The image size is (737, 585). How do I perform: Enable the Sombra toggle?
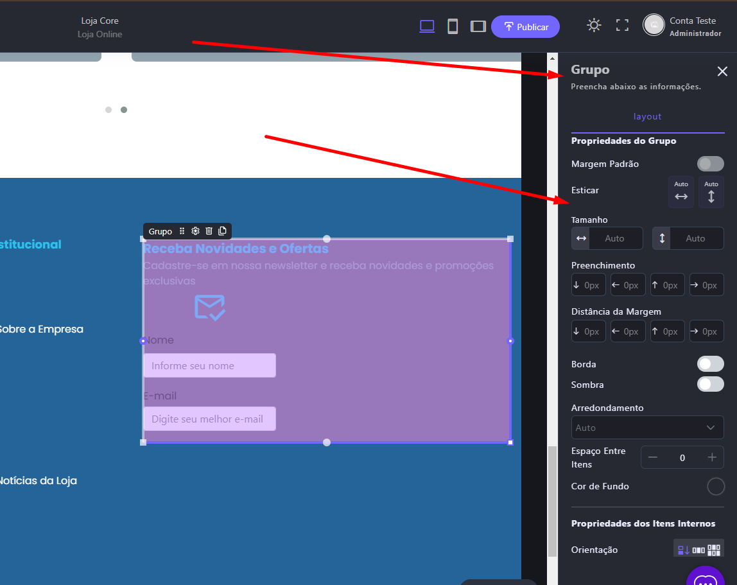710,385
